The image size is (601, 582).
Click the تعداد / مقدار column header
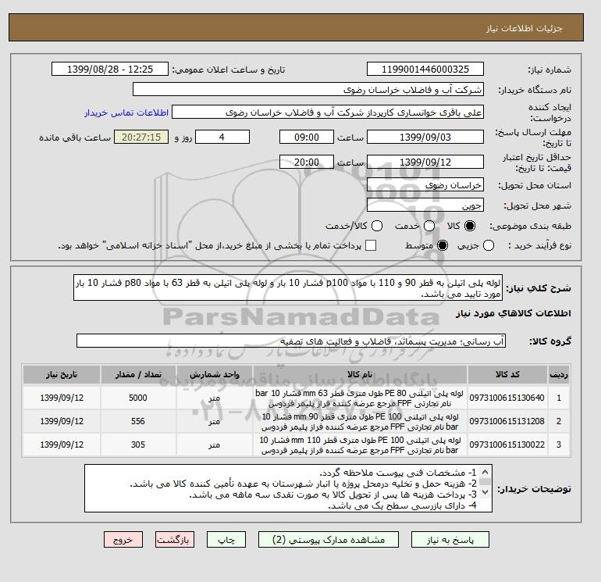(138, 374)
